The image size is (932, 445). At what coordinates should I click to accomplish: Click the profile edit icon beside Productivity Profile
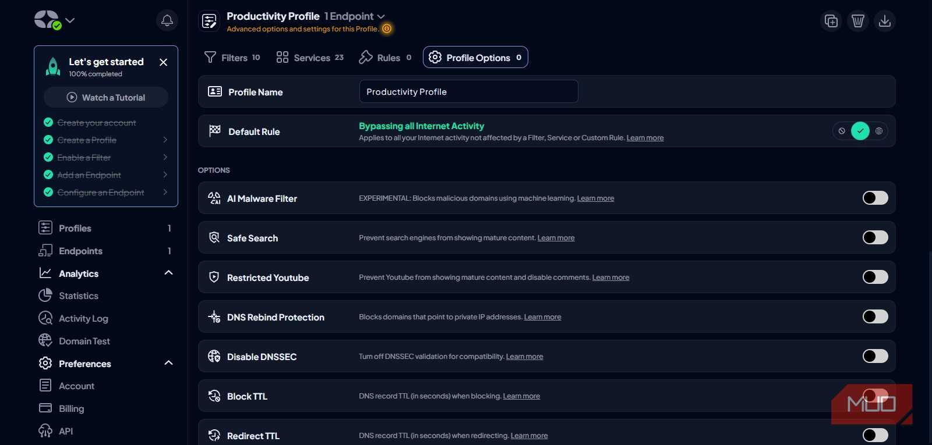209,21
